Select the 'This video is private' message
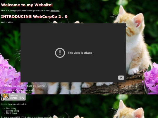Screen dimensions: 158x118 pos(80,53)
